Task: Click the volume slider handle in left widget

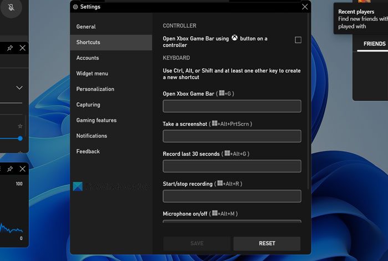Action: pyautogui.click(x=21, y=139)
